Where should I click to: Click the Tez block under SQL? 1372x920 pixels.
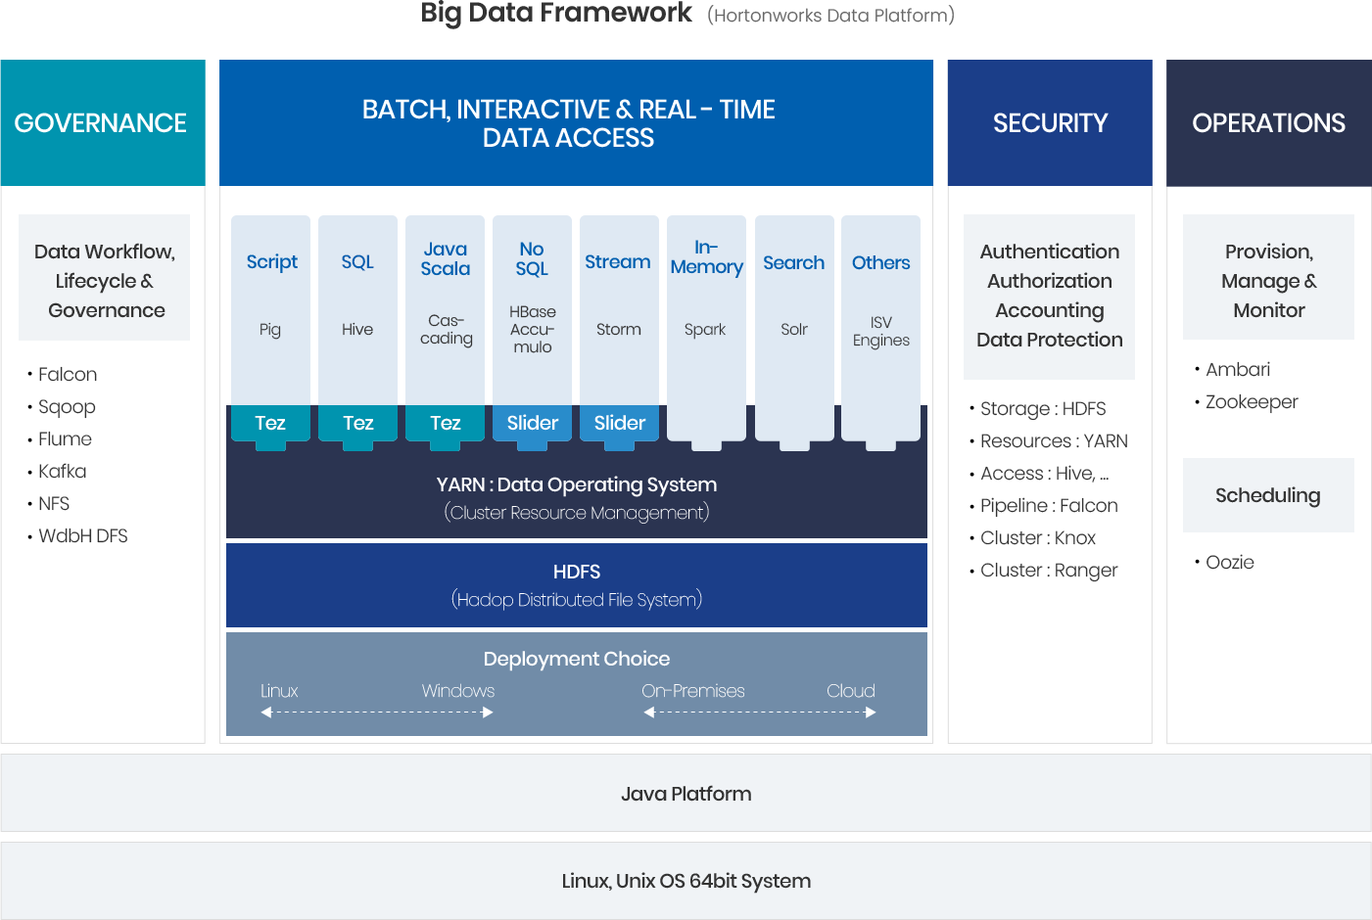(357, 424)
